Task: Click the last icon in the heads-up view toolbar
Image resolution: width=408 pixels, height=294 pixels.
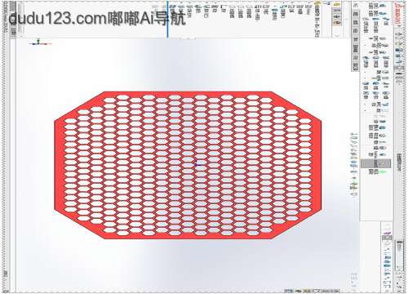Action: 354,194
